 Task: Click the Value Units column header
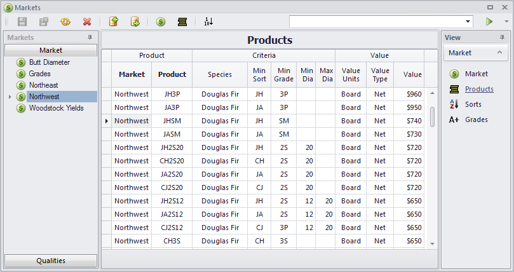coord(351,74)
